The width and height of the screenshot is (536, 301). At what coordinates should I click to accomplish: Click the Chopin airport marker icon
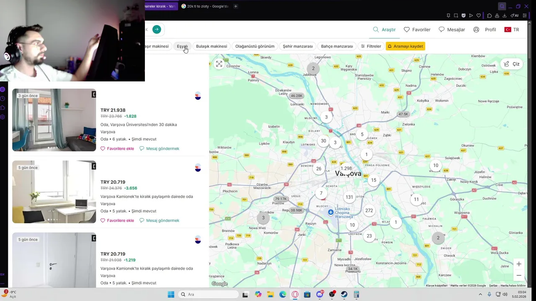click(331, 212)
